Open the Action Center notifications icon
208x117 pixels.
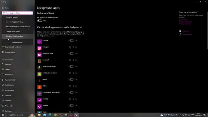coord(204,115)
